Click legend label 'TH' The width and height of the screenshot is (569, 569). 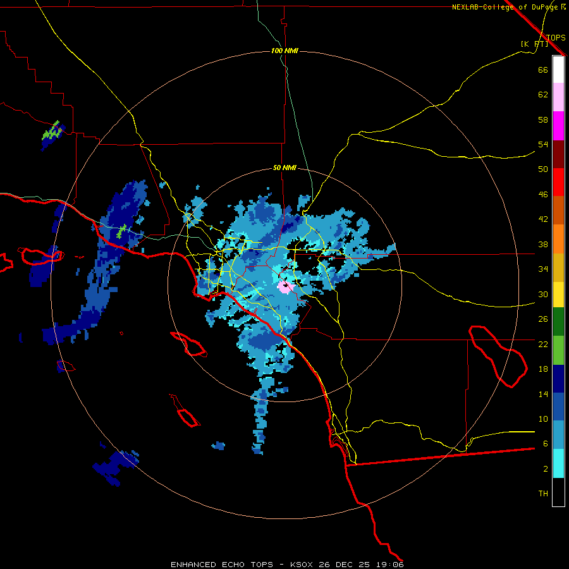(x=543, y=494)
